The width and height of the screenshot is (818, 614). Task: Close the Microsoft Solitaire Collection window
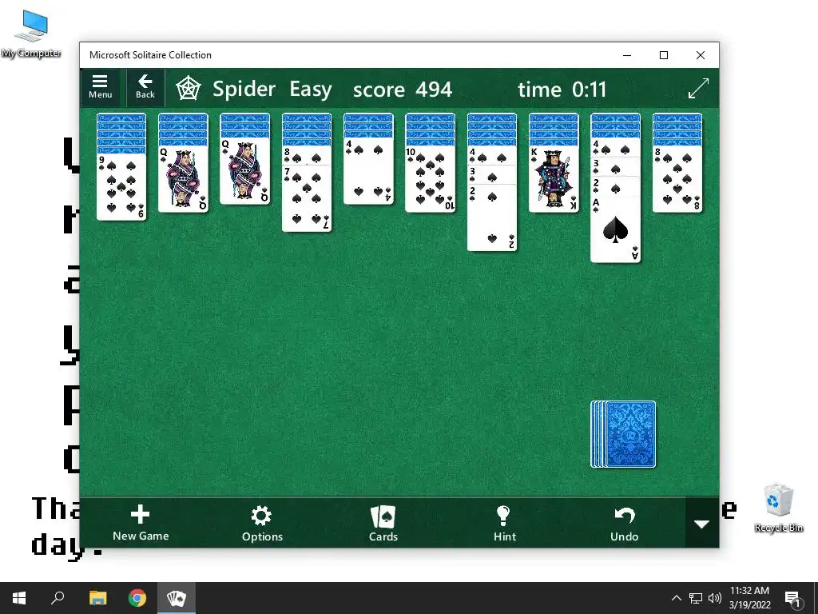pyautogui.click(x=700, y=55)
